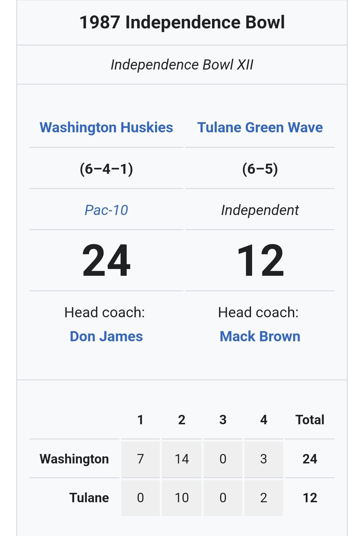Click Washington's second quarter score 14
The width and height of the screenshot is (364, 536).
182,459
